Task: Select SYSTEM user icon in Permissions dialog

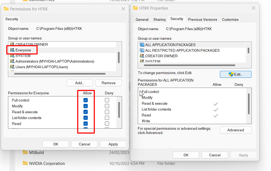Action: click(x=12, y=56)
